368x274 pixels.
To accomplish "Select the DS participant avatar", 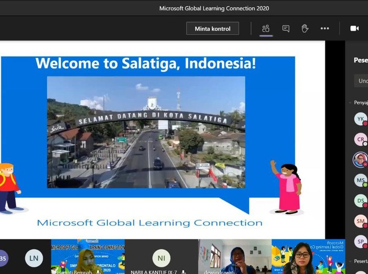I will (x=361, y=201).
